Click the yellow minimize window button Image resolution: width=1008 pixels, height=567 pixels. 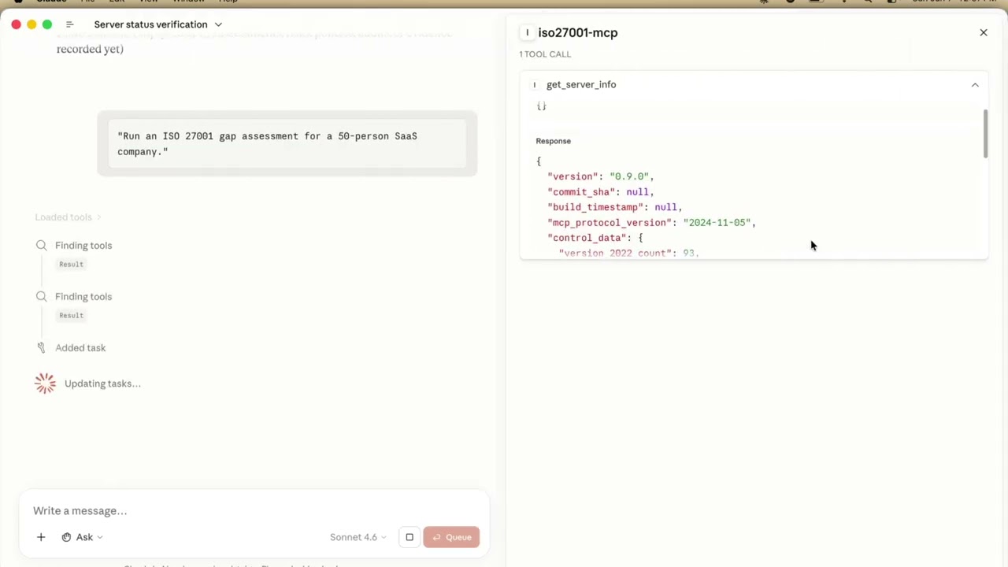(31, 24)
